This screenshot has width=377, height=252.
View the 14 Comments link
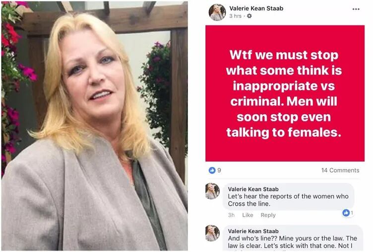coord(340,170)
